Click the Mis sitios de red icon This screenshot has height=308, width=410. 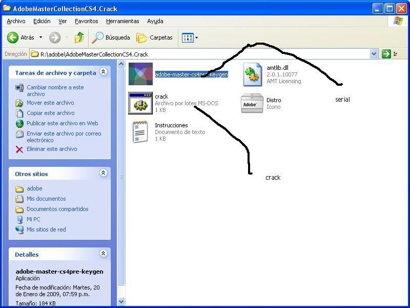pyautogui.click(x=19, y=229)
